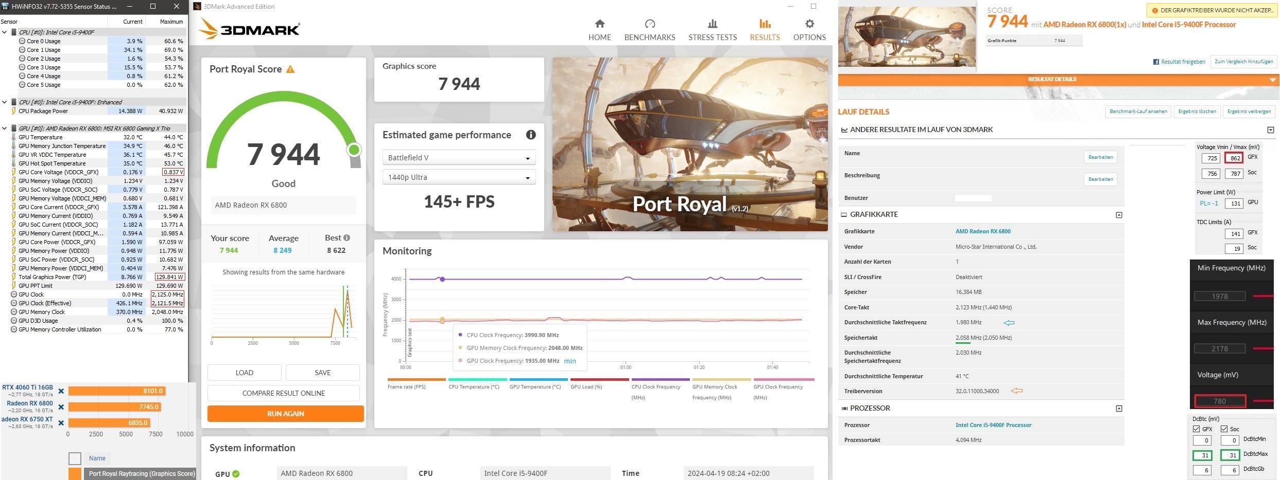
Task: Click the 3DMark title bar app icon
Action: coord(197,6)
